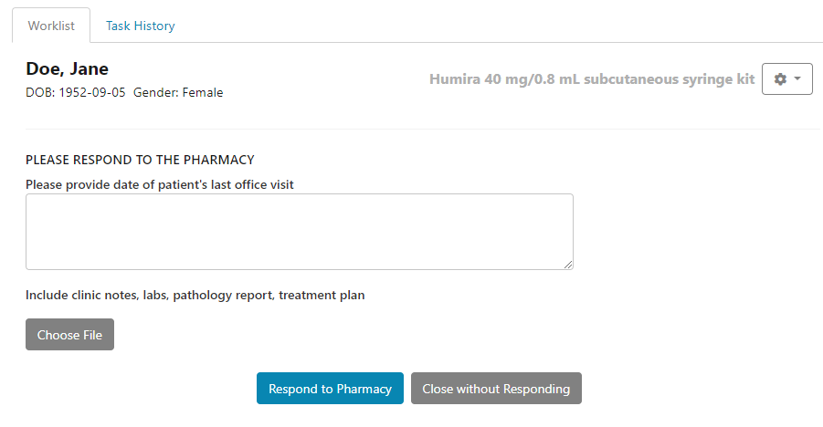The image size is (823, 427).
Task: Focus the last office visit text box
Action: click(x=299, y=231)
